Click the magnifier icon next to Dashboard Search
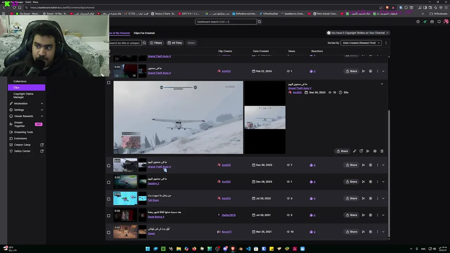This screenshot has width=450, height=253. pos(259,22)
